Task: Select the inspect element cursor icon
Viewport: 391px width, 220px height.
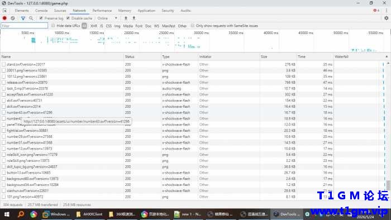Action: [x=4, y=11]
